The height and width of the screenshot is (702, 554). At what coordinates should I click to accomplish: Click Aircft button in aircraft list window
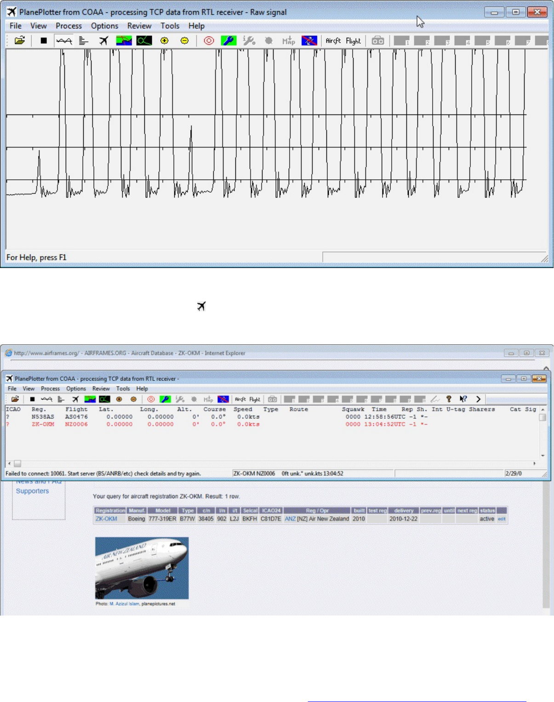pyautogui.click(x=240, y=399)
